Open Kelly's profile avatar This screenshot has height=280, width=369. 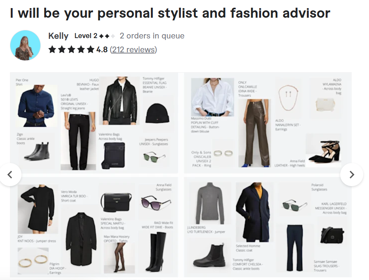[25, 45]
